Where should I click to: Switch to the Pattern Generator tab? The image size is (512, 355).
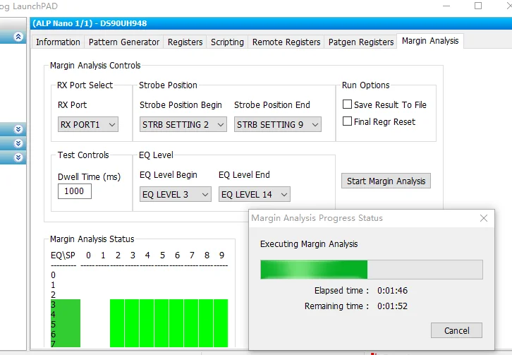point(123,42)
